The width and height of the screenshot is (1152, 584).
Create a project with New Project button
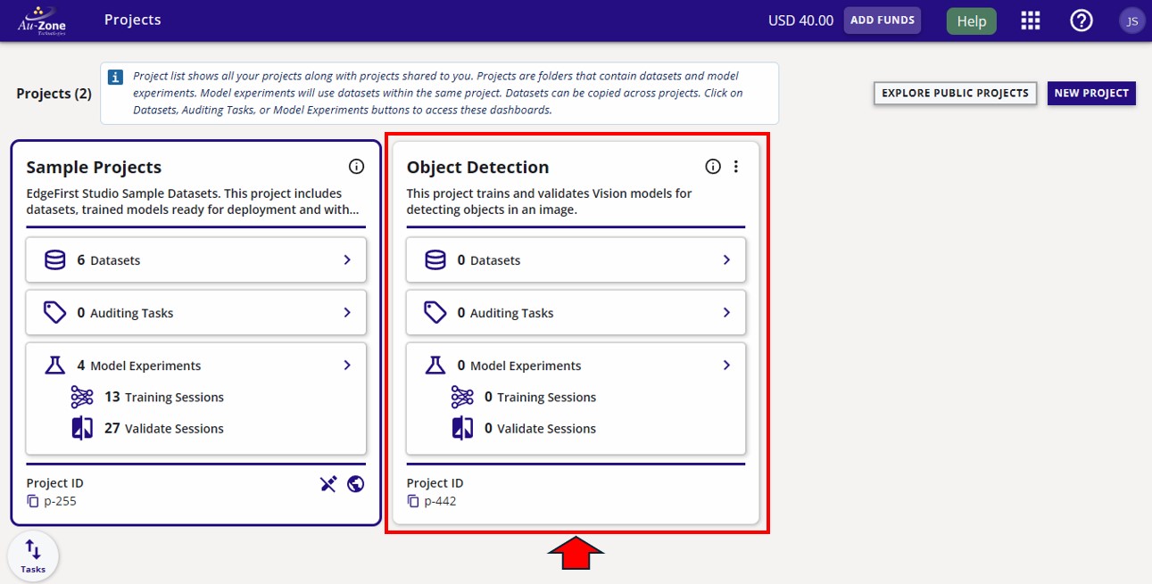click(x=1090, y=94)
